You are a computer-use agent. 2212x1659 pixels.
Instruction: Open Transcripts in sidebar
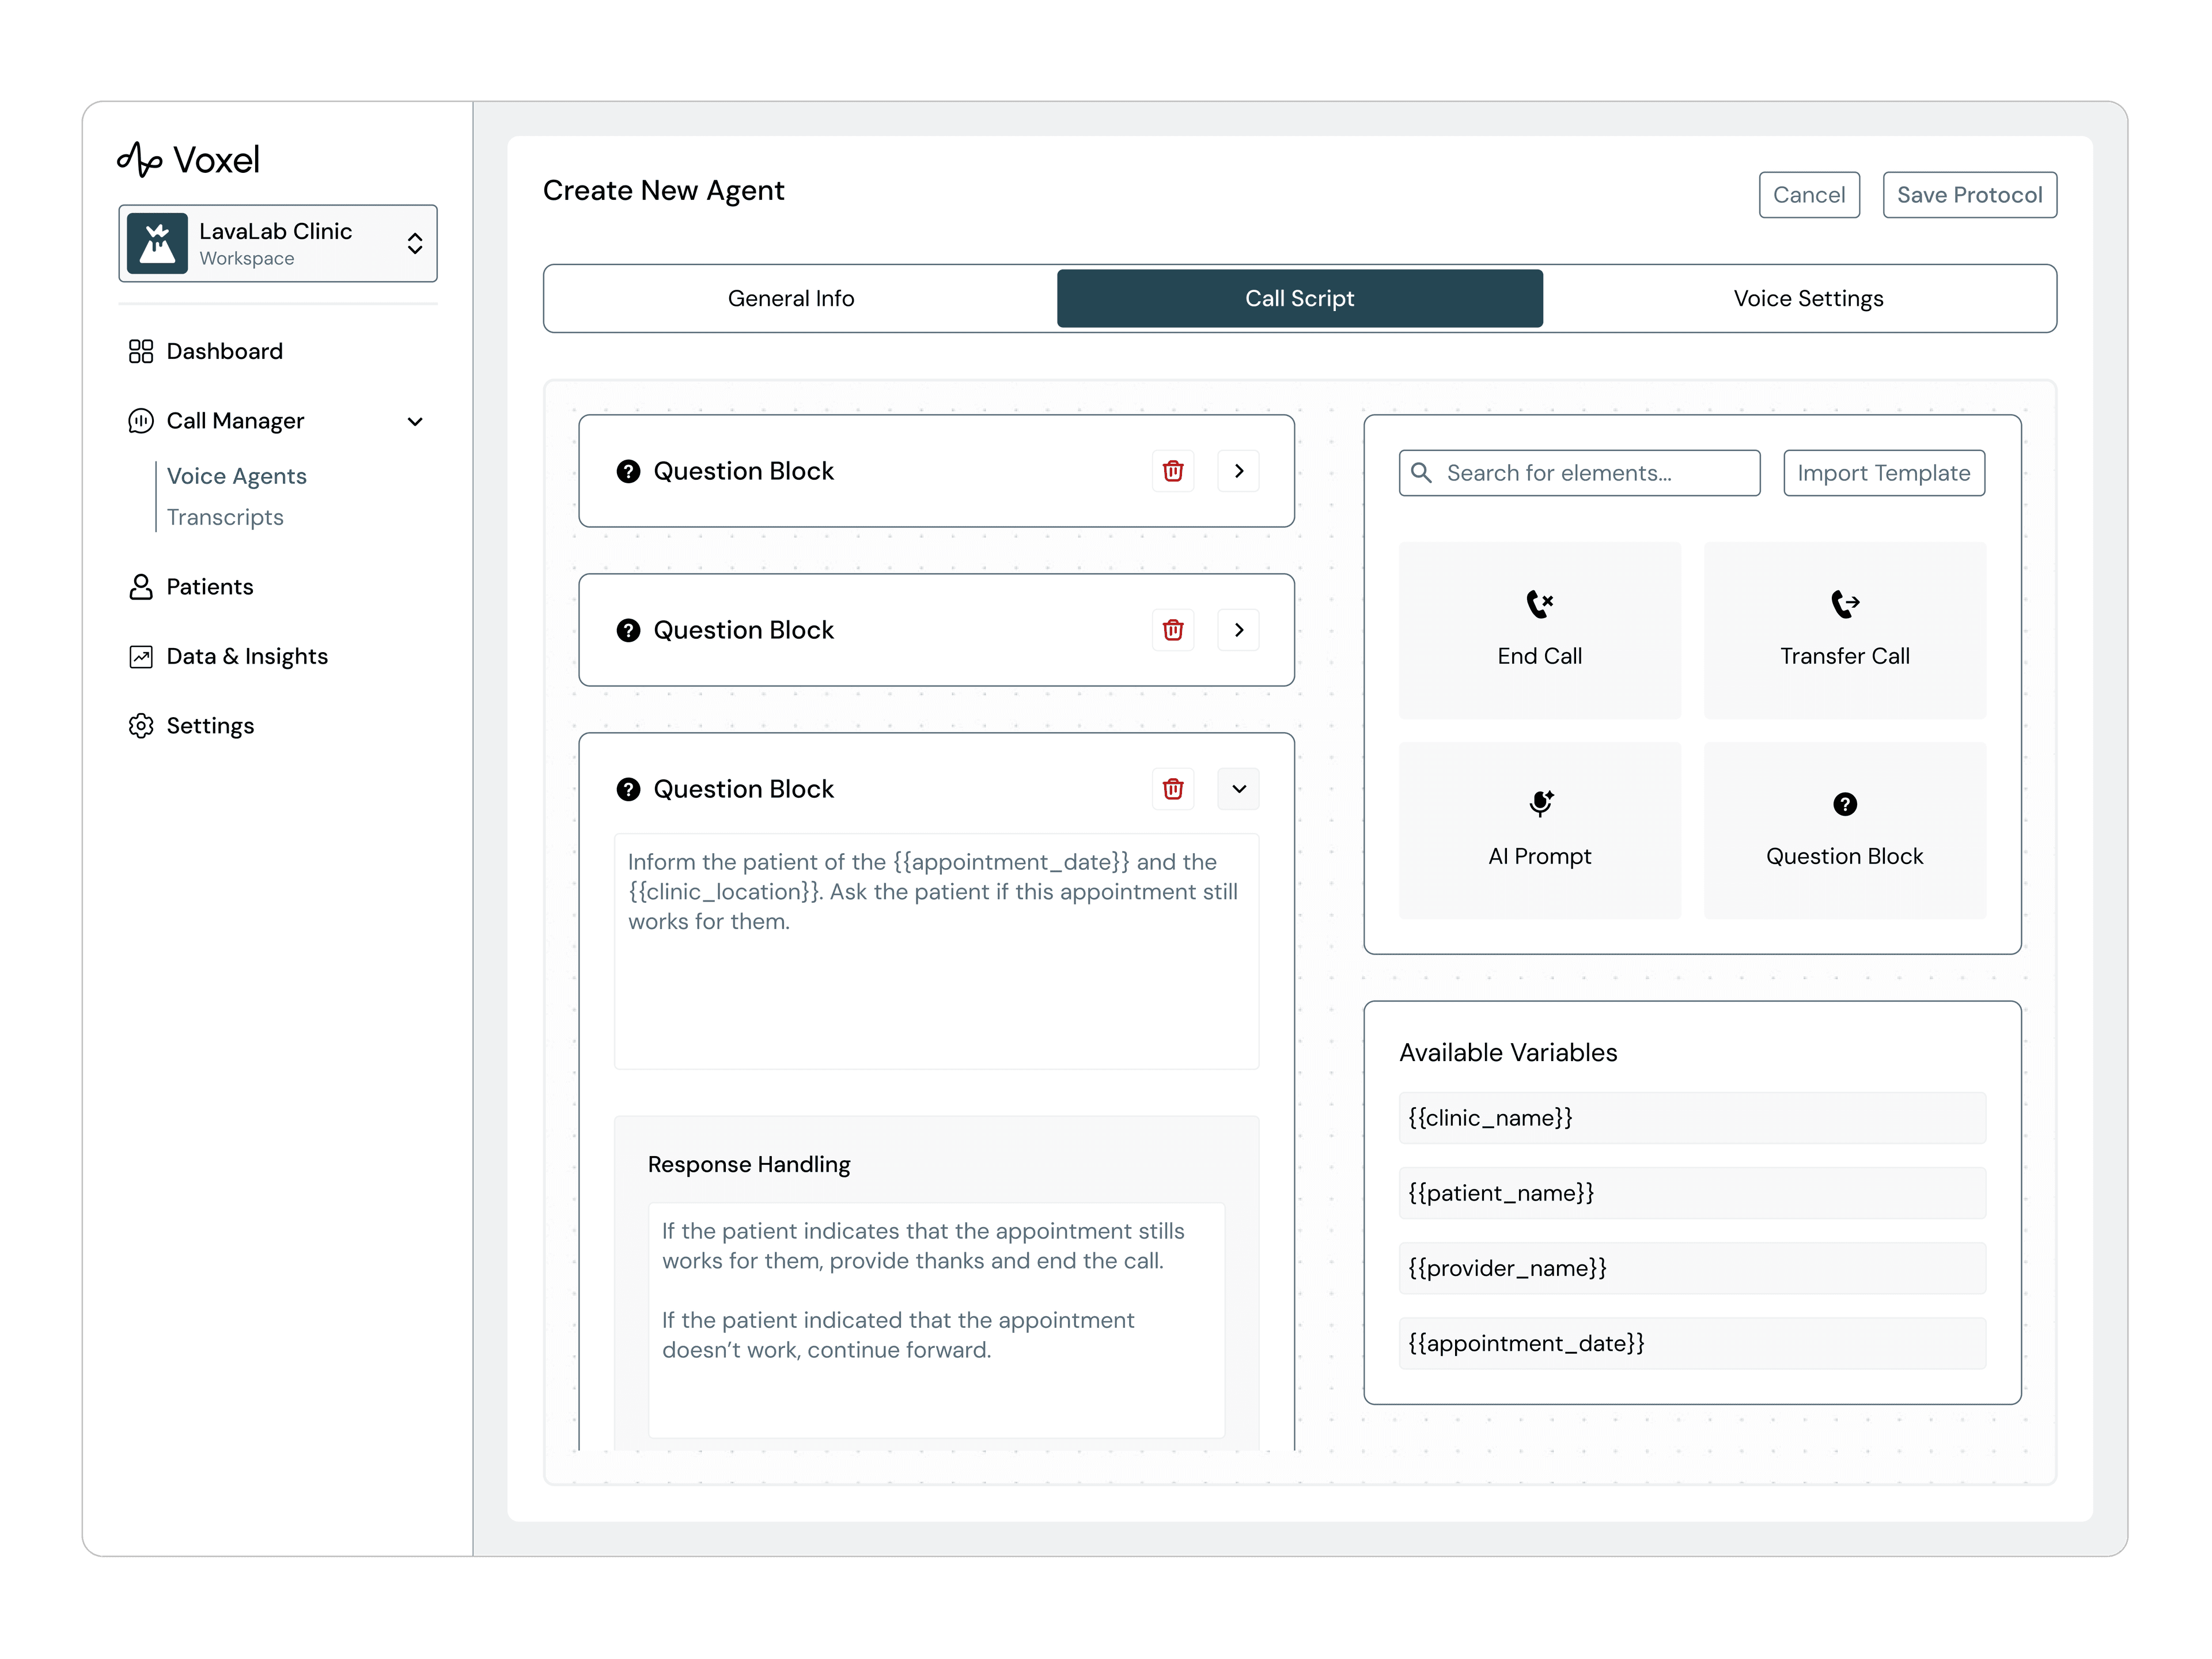pyautogui.click(x=225, y=517)
